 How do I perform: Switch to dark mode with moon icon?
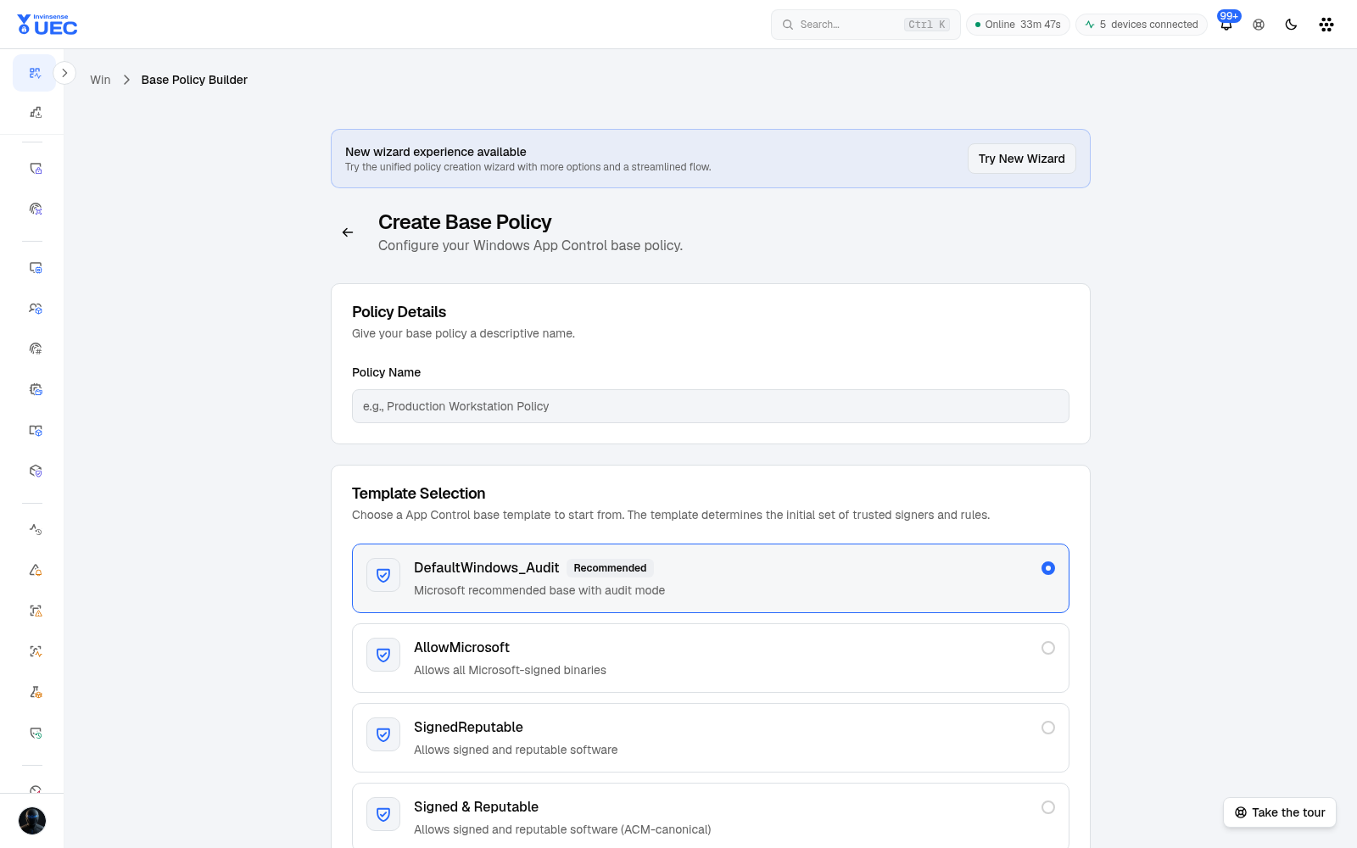click(1291, 25)
